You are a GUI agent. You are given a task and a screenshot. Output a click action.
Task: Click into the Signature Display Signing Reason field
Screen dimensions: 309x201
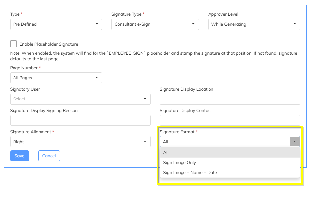80,121
